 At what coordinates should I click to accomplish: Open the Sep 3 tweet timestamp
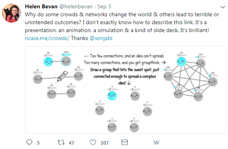pyautogui.click(x=104, y=6)
